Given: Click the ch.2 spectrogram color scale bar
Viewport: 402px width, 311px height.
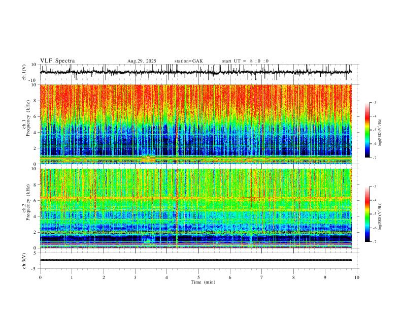Looking at the screenshot, I should pyautogui.click(x=367, y=214).
